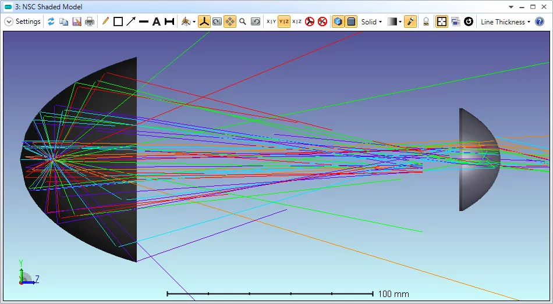The width and height of the screenshot is (553, 304).
Task: Select the rectangle draw tool
Action: point(118,22)
